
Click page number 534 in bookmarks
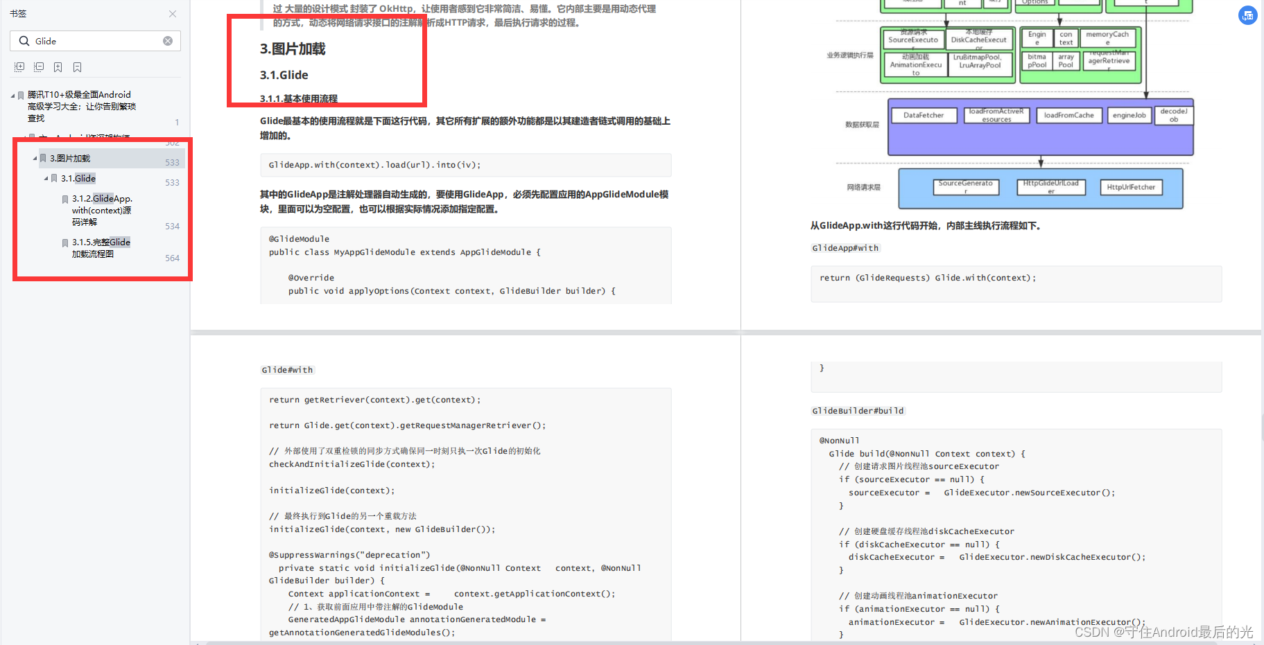[x=173, y=227]
